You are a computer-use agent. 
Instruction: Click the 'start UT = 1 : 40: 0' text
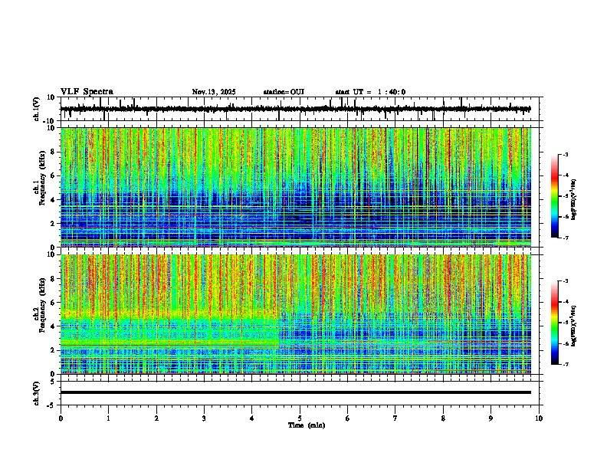click(370, 92)
